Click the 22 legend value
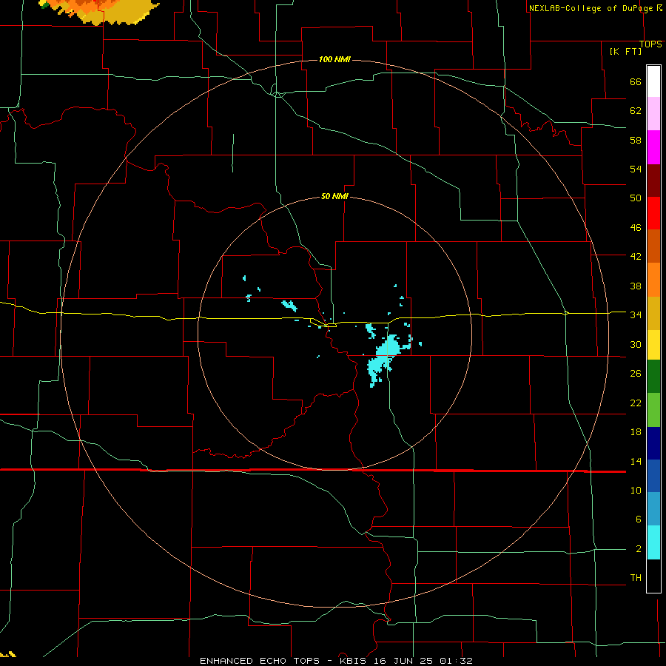Image resolution: width=666 pixels, height=666 pixels. coord(636,403)
